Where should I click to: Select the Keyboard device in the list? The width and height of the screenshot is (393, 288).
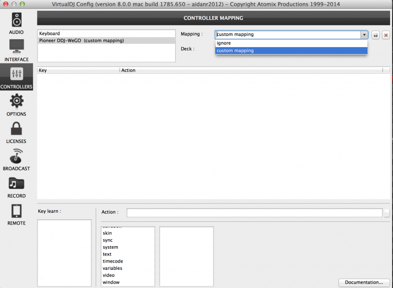[106, 33]
